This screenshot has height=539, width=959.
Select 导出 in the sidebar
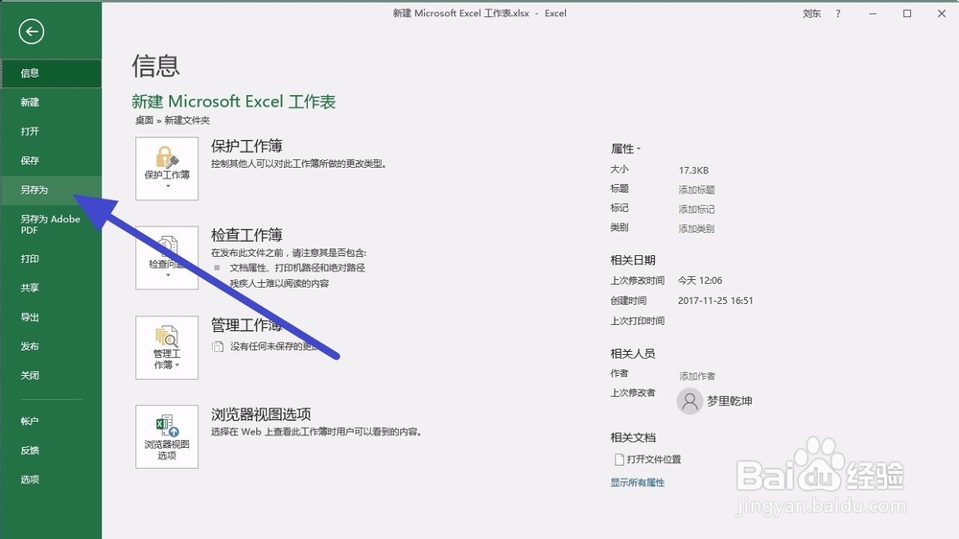[51, 316]
